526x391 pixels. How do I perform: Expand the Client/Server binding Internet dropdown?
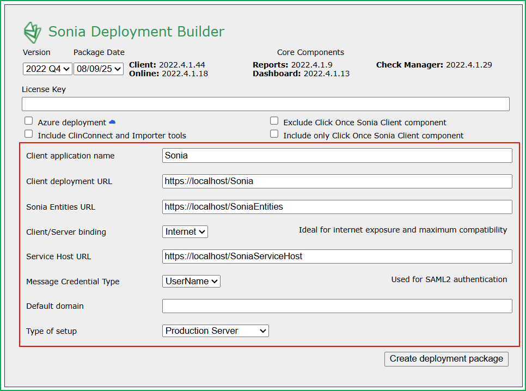pyautogui.click(x=185, y=231)
